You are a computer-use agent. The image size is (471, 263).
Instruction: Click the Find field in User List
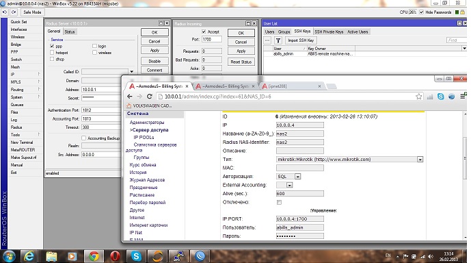(456, 40)
